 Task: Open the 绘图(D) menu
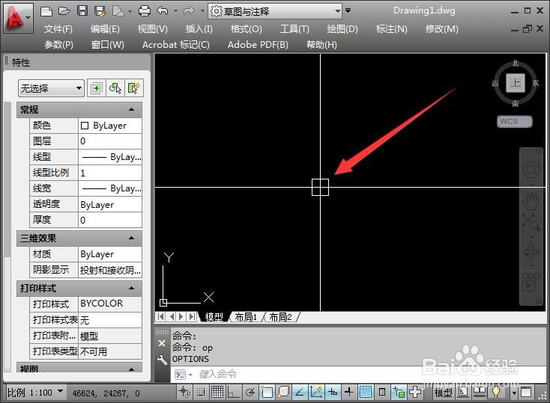tap(342, 29)
